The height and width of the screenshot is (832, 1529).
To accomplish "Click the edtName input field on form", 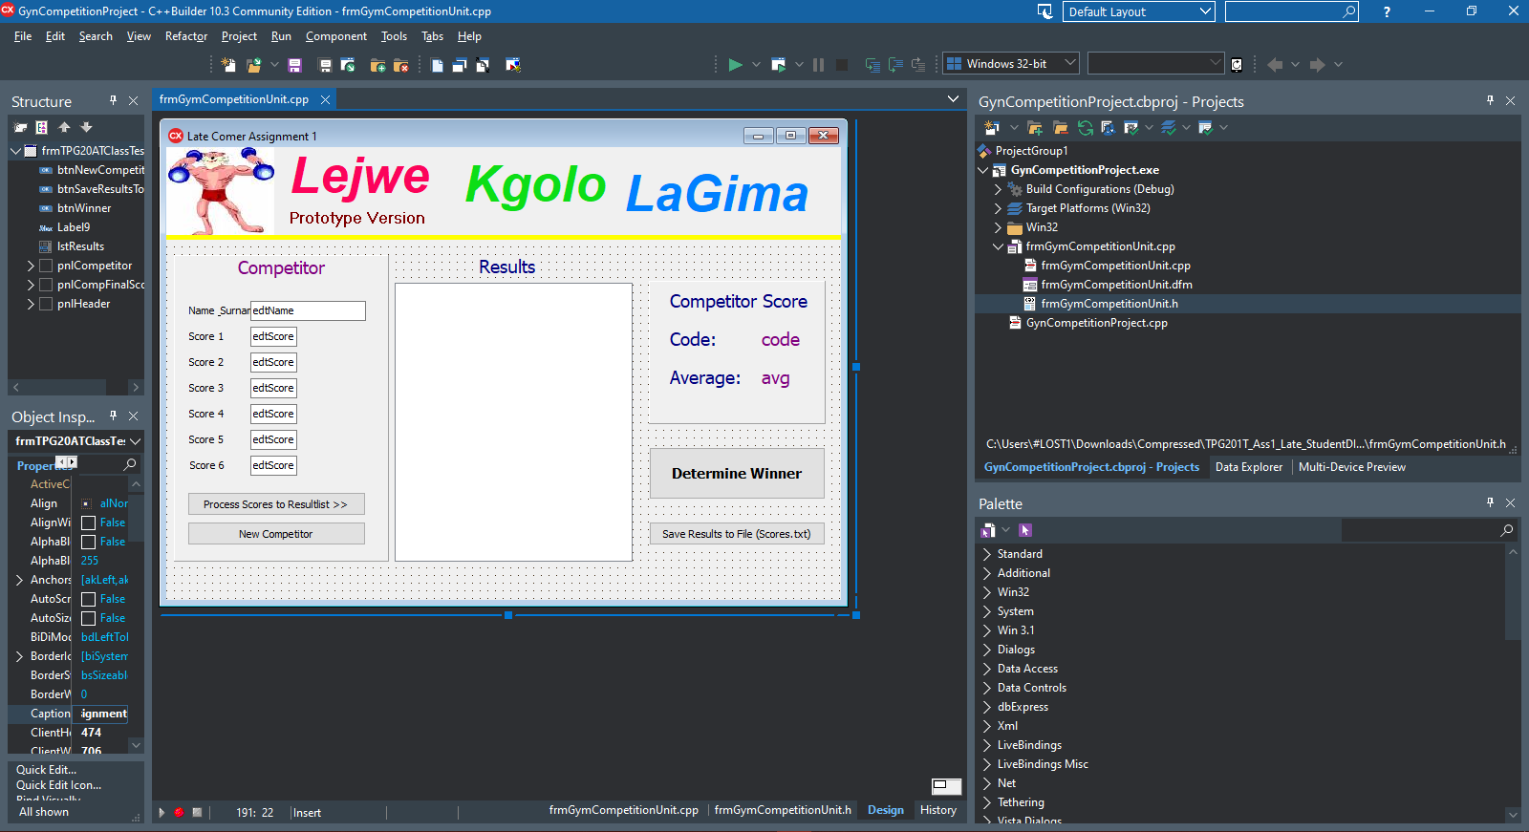I will coord(307,310).
